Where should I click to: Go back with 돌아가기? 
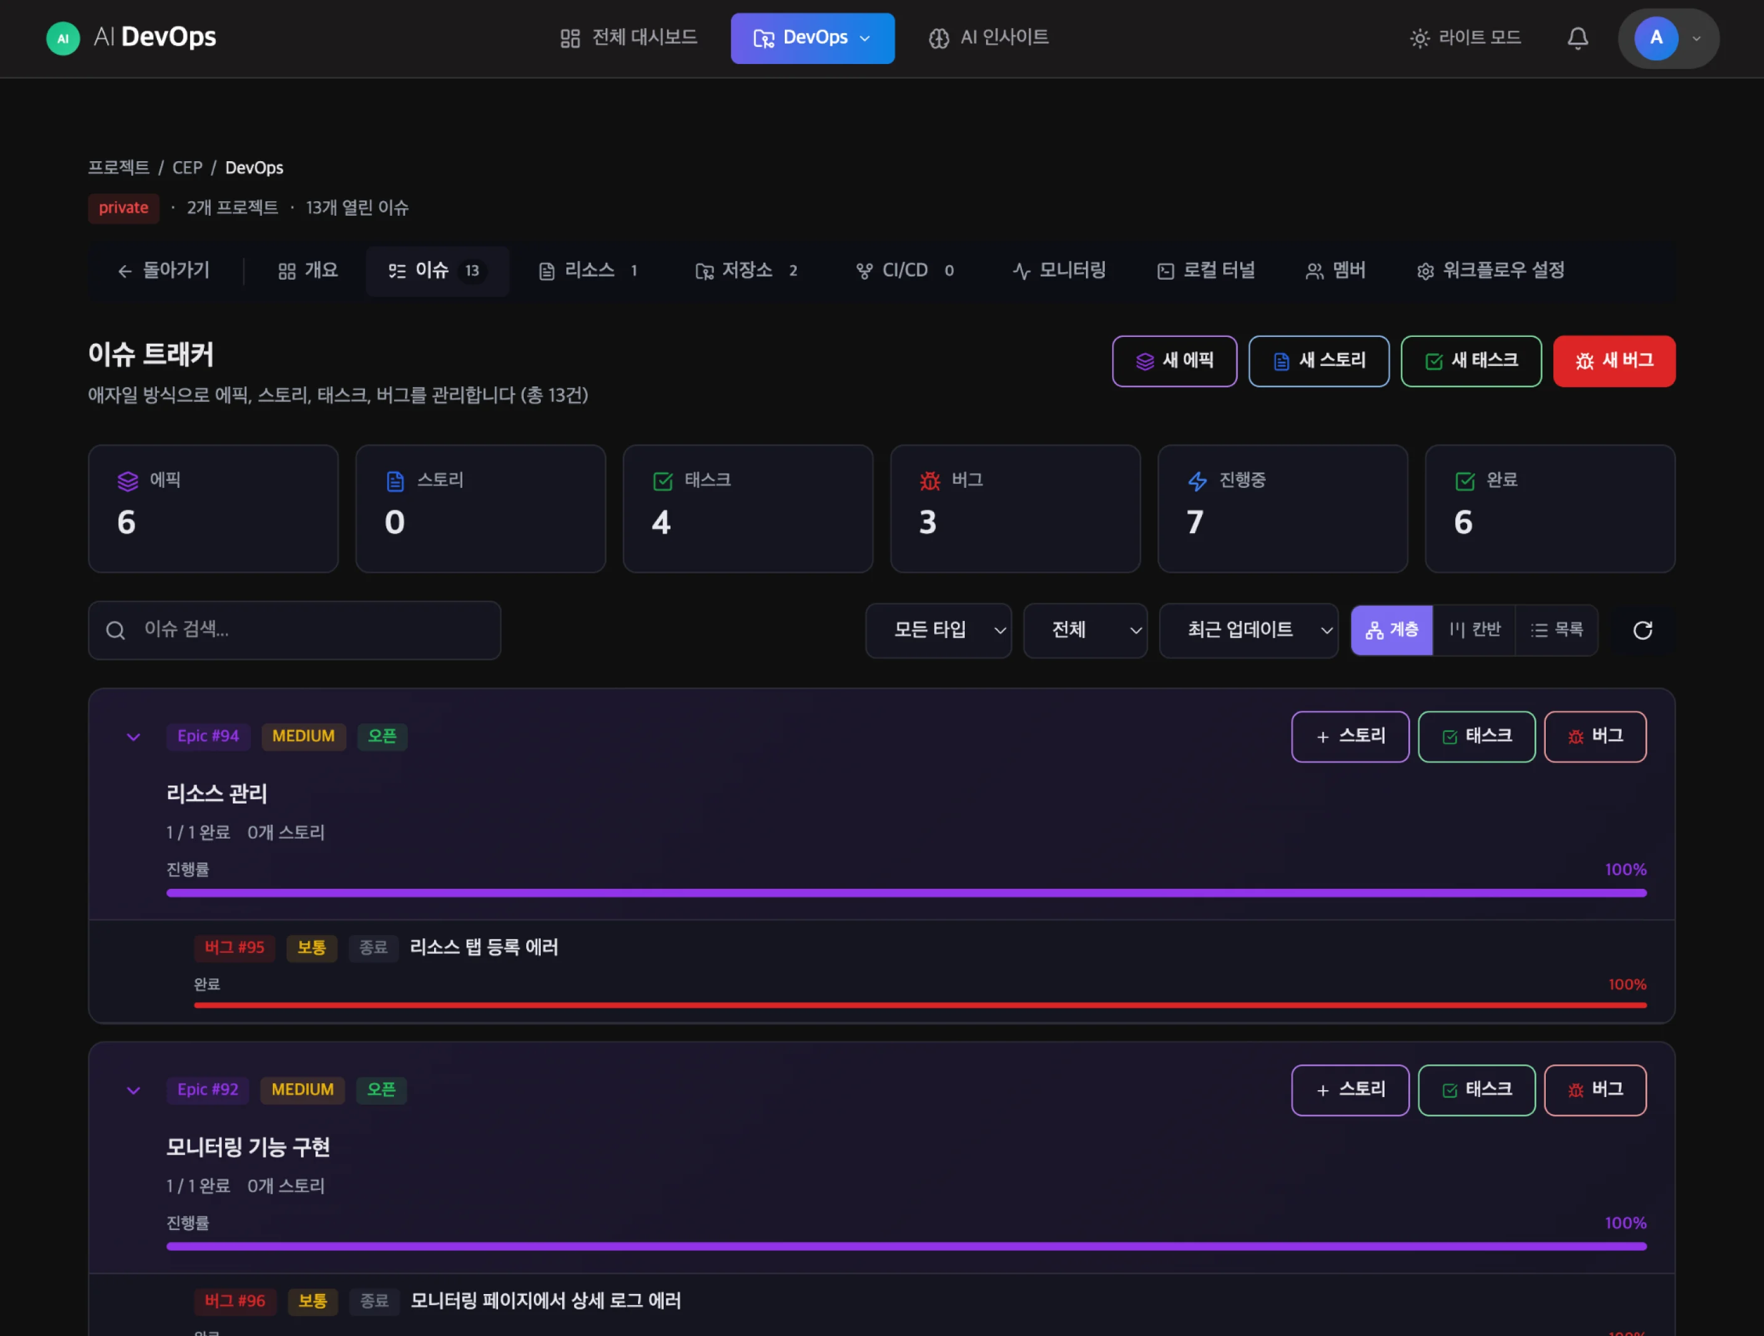pyautogui.click(x=164, y=272)
